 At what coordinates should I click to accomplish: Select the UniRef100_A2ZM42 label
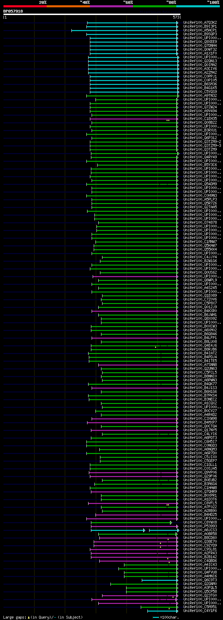click(200, 72)
